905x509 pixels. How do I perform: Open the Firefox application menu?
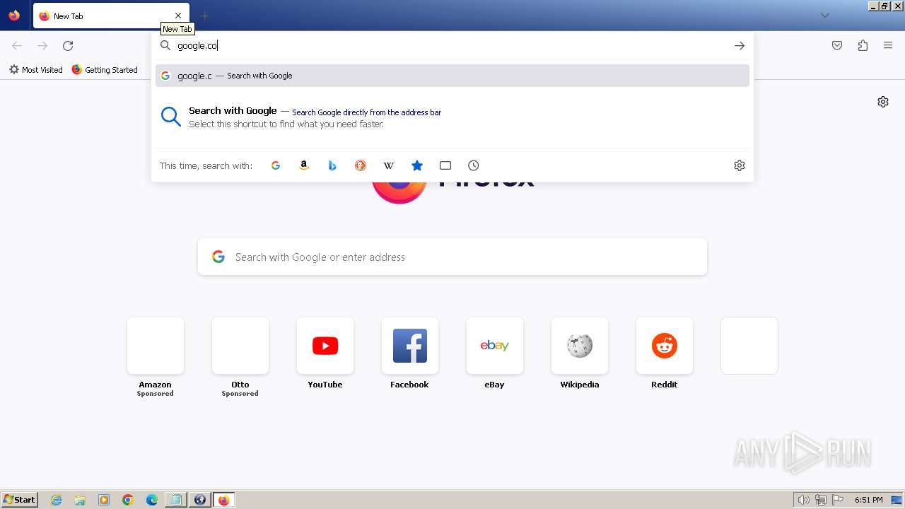(888, 45)
